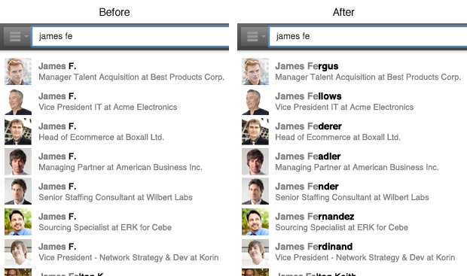The width and height of the screenshot is (467, 276).
Task: Open the Before result at Boxall Ltd.
Action: [114, 132]
